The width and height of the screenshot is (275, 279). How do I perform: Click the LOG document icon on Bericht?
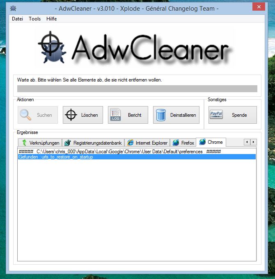(115, 115)
